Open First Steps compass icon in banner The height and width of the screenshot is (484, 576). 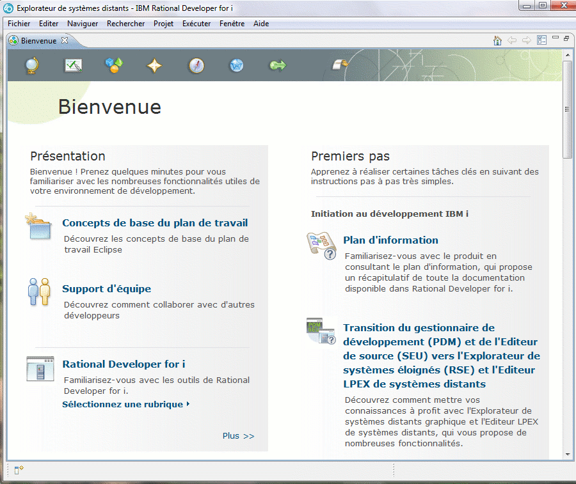coord(196,66)
